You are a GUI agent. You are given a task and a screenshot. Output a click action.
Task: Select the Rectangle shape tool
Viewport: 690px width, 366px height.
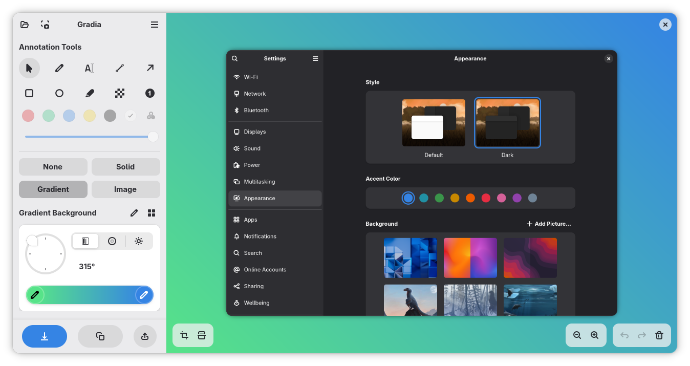click(x=29, y=93)
